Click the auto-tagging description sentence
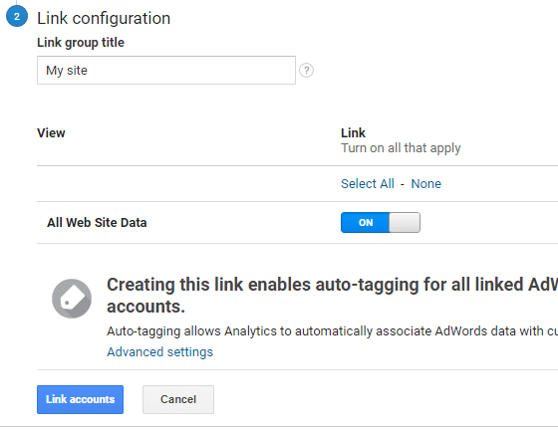Screen dimensions: 558x430 point(333,330)
